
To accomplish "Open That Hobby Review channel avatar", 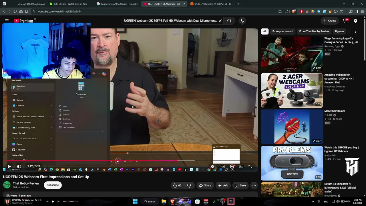I will click(x=7, y=185).
